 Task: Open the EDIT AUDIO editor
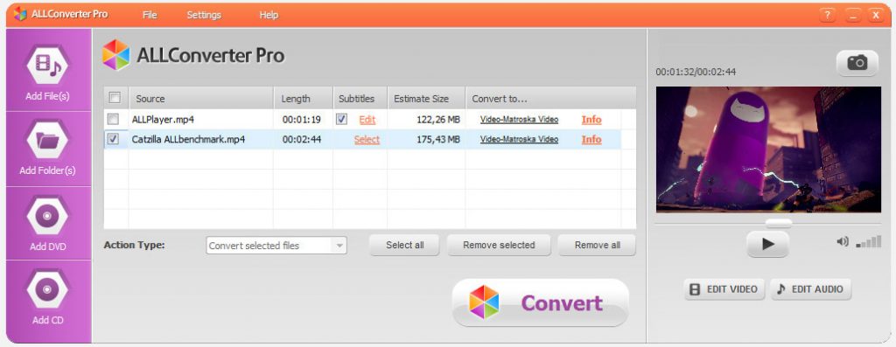pyautogui.click(x=810, y=289)
